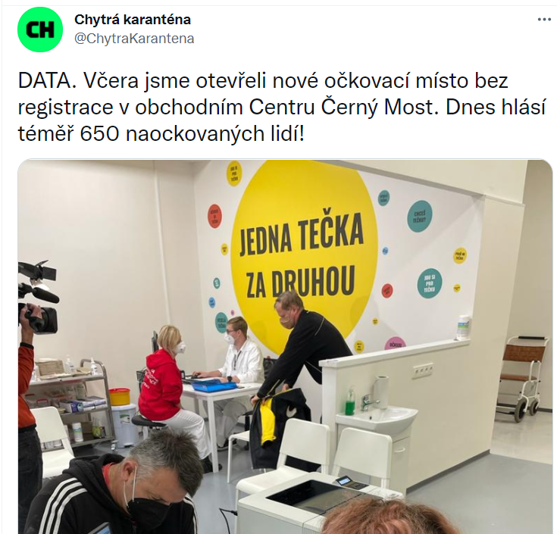557x534 pixels.
Task: Click the tweet text about Černý Most
Action: [281, 108]
